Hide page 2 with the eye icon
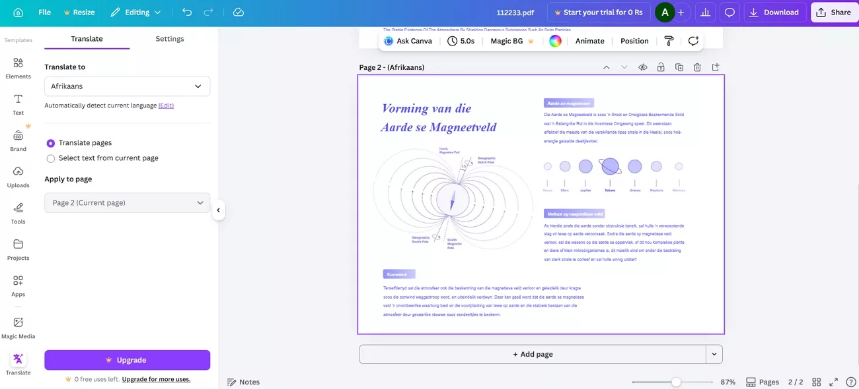Viewport: 859px width, 389px height. [642, 67]
